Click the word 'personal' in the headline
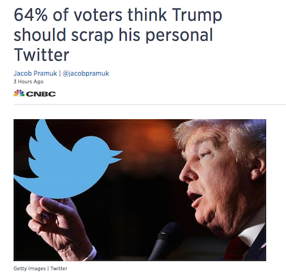This screenshot has height=276, width=286. [x=179, y=36]
